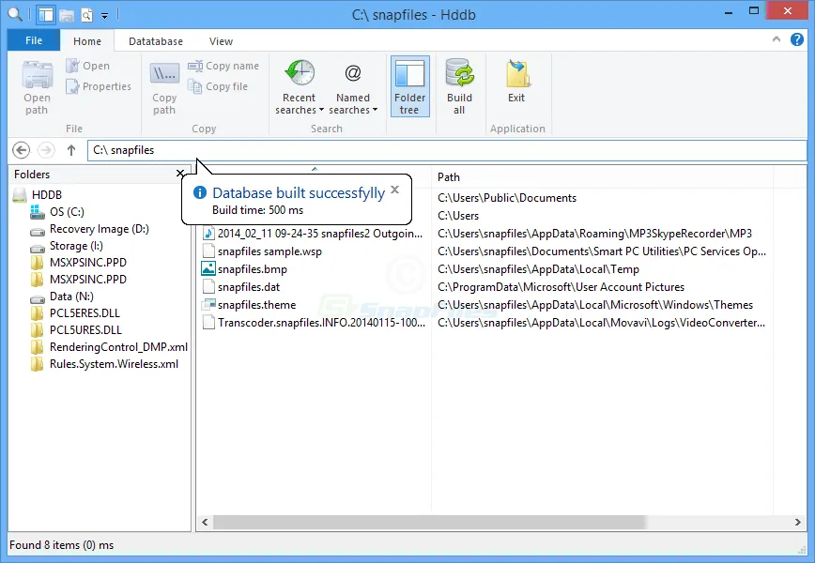The height and width of the screenshot is (563, 815).
Task: Collapse the ribbon with the chevron
Action: (x=776, y=39)
